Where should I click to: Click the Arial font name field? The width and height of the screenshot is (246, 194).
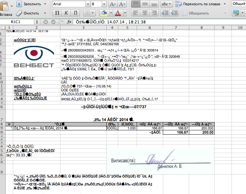(69, 4)
